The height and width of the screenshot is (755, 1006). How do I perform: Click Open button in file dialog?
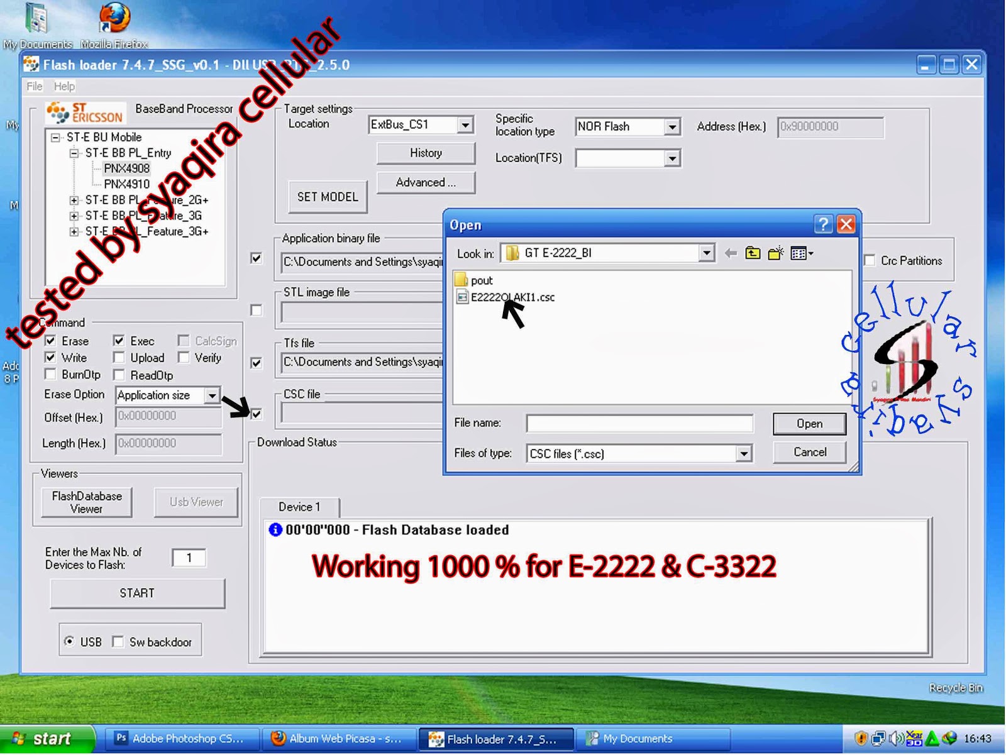point(809,424)
